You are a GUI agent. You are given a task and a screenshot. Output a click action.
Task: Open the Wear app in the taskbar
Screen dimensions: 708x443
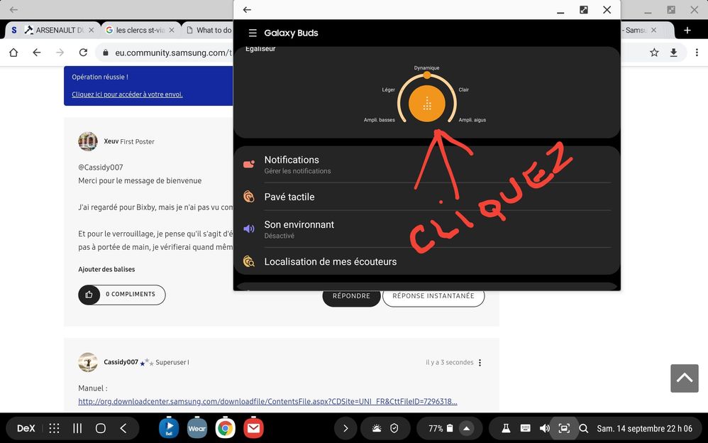(197, 427)
